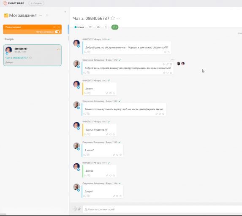The height and width of the screenshot is (216, 242).
Task: Pin the Тільки прохання уточнити адресу message
Action: click(x=157, y=114)
